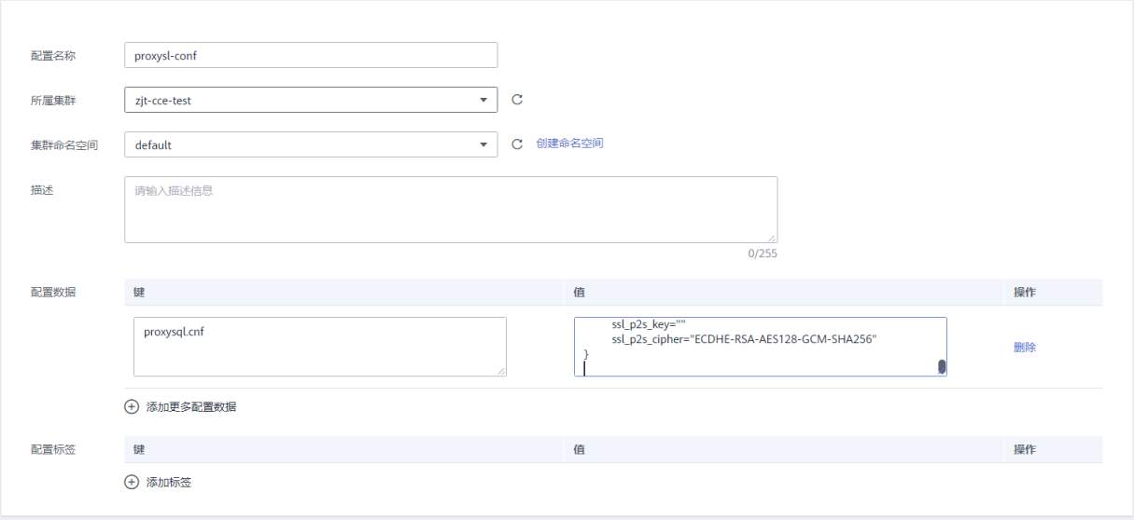Image resolution: width=1134 pixels, height=520 pixels.
Task: Focus the 配置名称 field with proxysl-conf
Action: tap(310, 55)
